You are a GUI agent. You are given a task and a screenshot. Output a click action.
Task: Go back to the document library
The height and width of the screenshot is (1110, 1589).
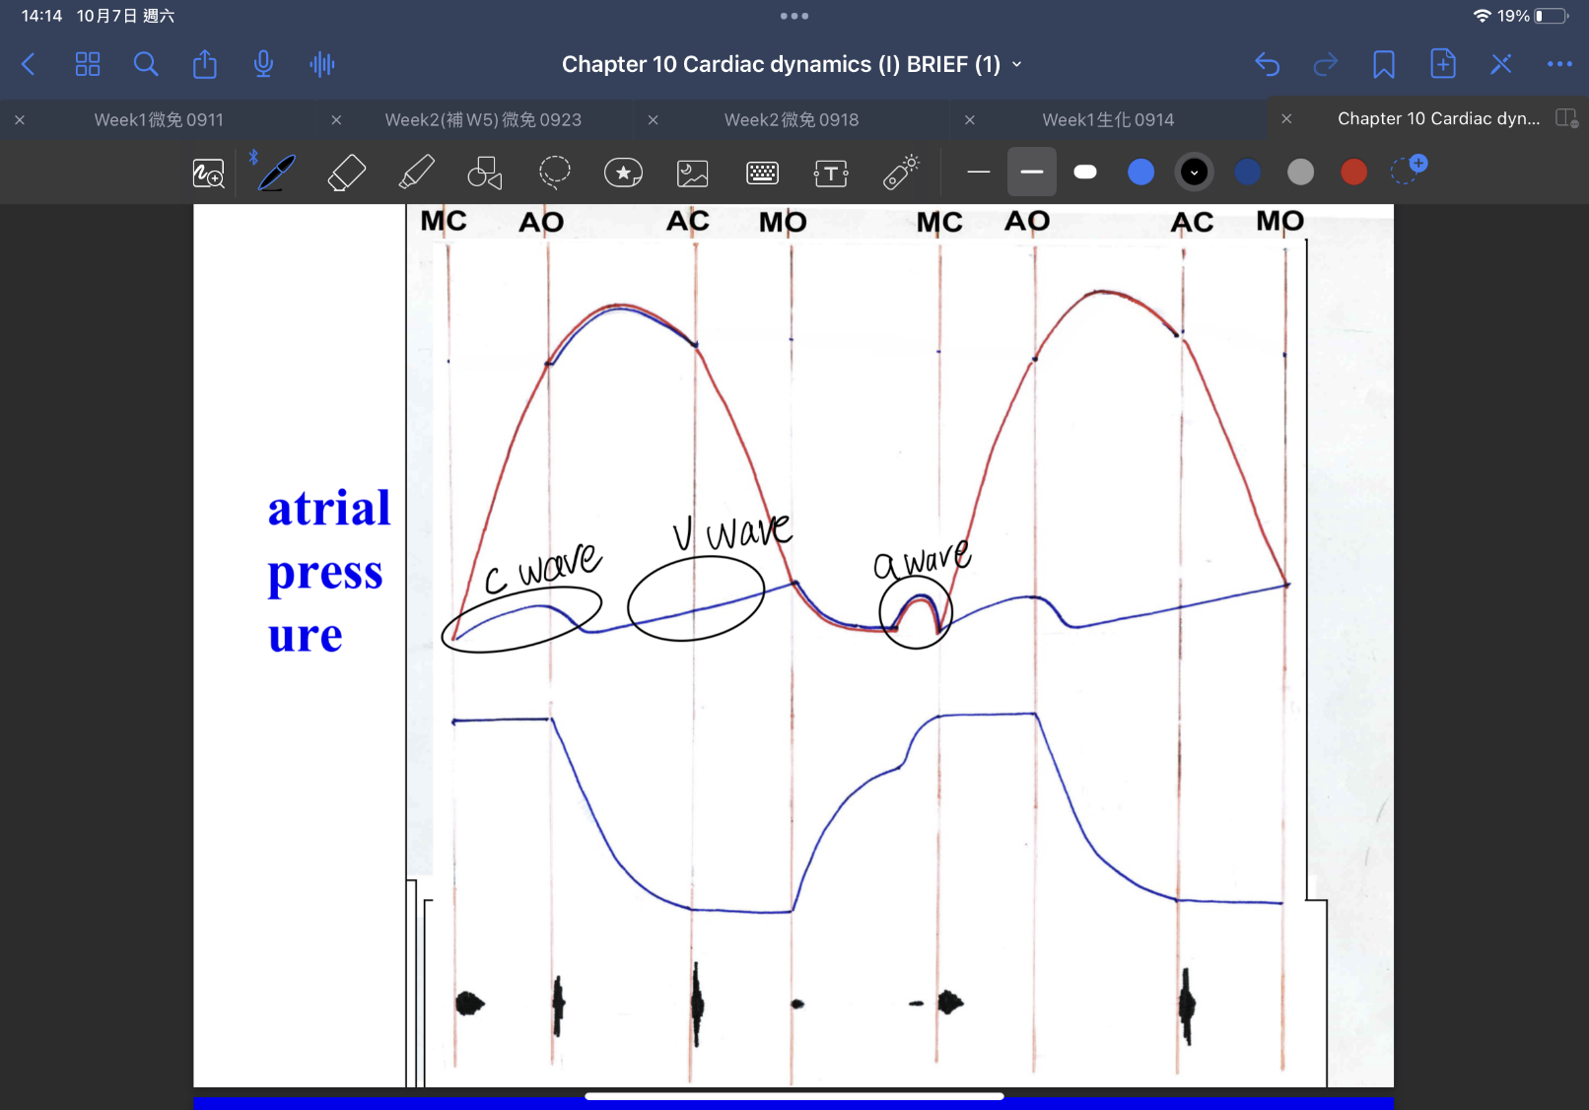29,65
